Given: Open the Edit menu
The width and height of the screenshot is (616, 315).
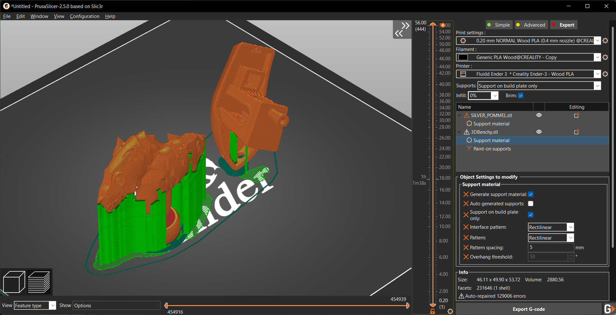Looking at the screenshot, I should tap(21, 16).
